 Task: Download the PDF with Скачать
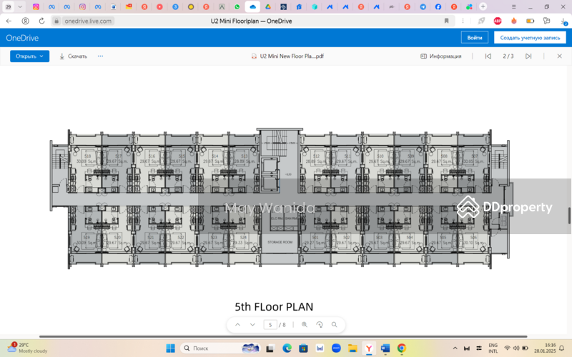[x=74, y=56]
